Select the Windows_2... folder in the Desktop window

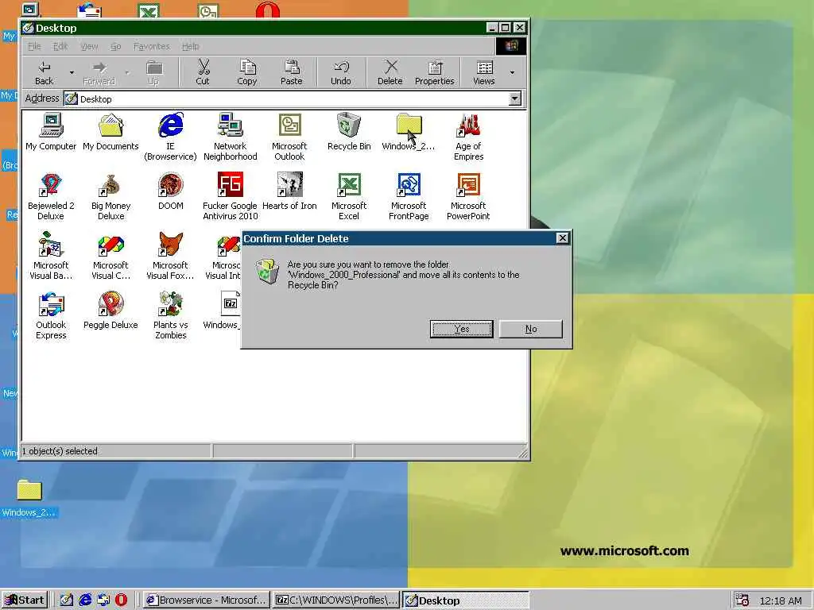409,132
